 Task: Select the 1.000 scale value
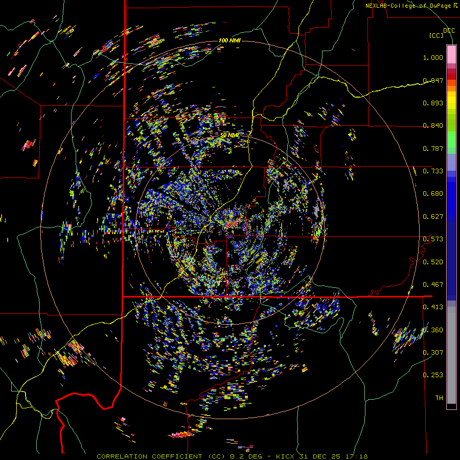[x=433, y=57]
